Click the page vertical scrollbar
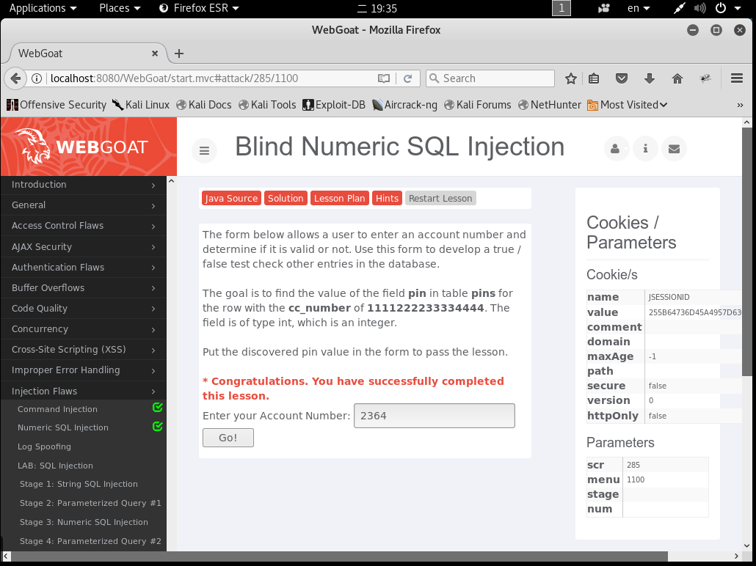 coord(747,251)
